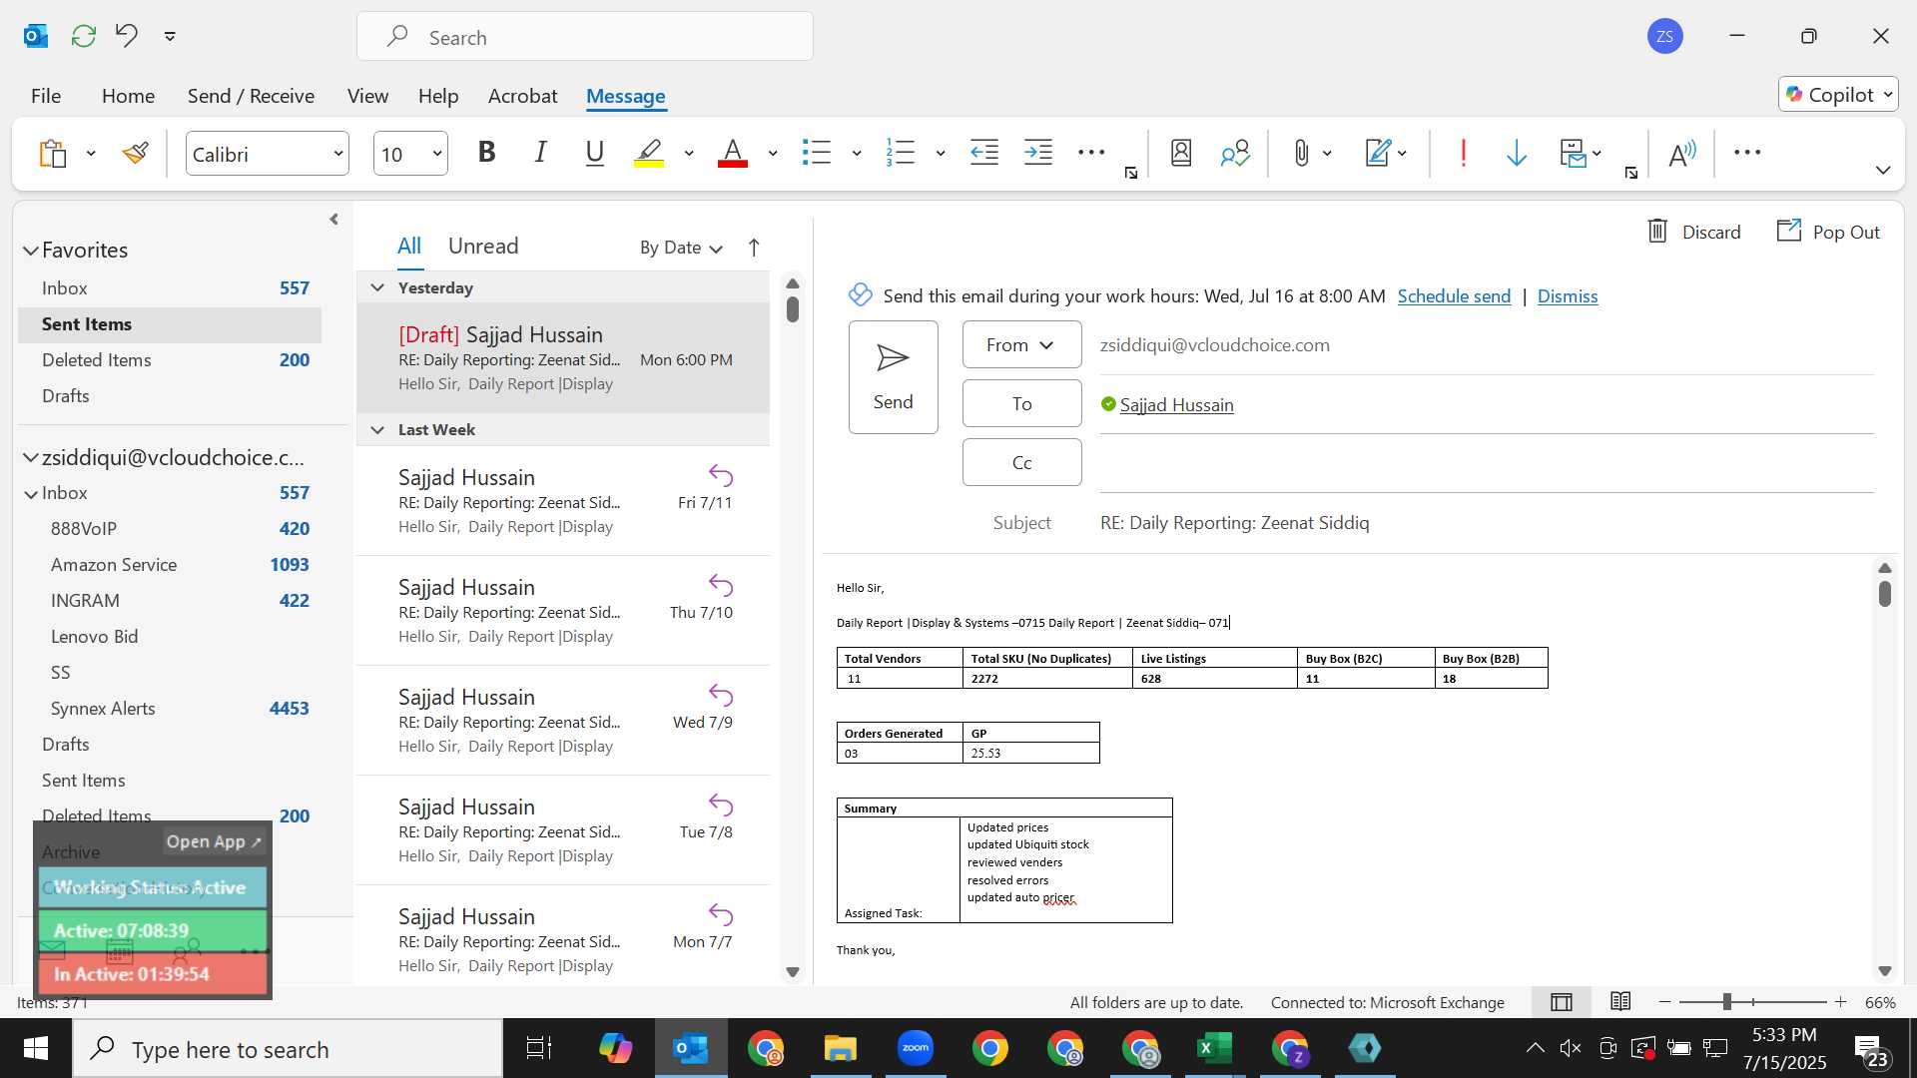Open the Send / Receive tab
1917x1078 pixels.
tap(251, 96)
